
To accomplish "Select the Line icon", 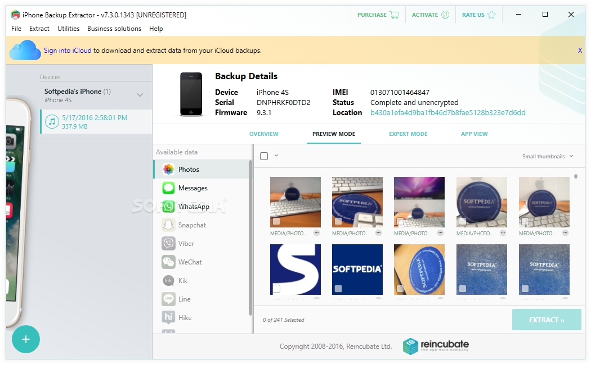I will point(168,299).
